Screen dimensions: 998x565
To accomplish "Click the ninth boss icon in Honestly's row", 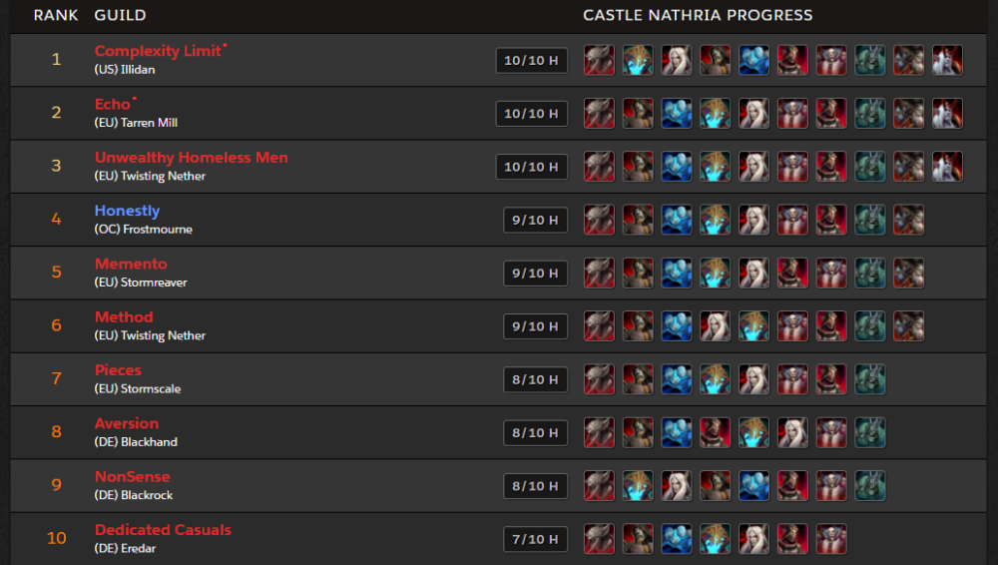I will click(x=908, y=220).
